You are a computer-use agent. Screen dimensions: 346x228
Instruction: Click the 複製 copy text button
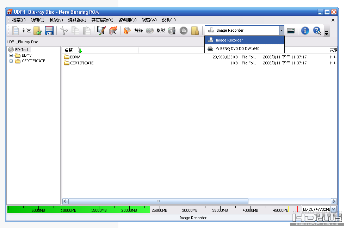coord(161,31)
